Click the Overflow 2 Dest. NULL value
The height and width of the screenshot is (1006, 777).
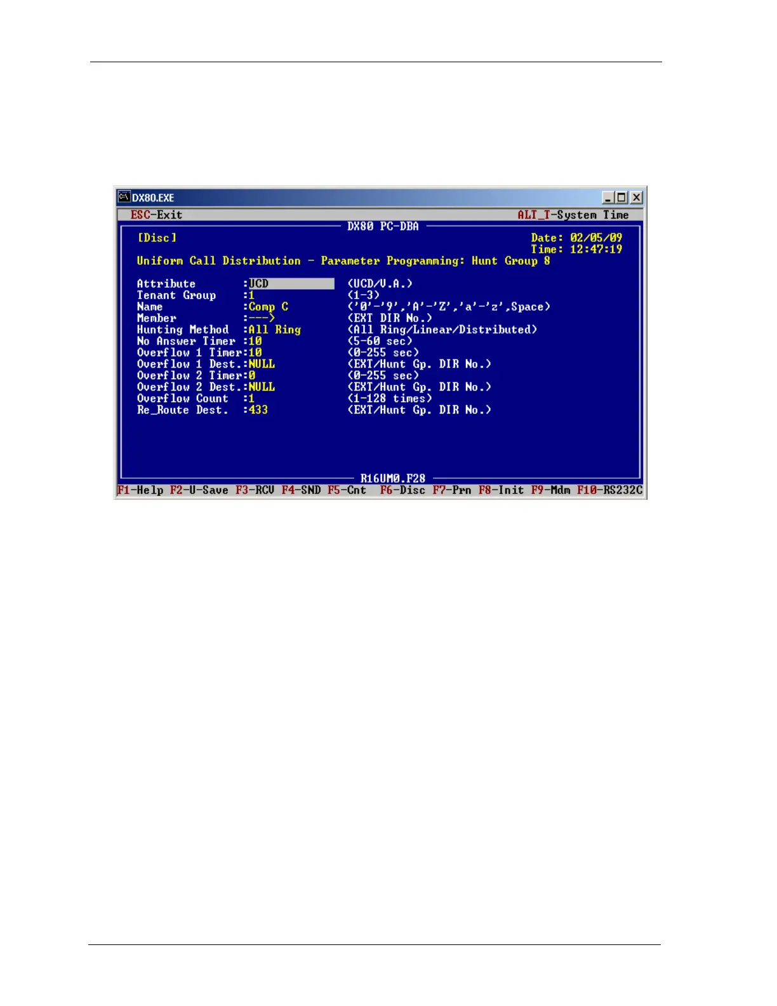262,387
